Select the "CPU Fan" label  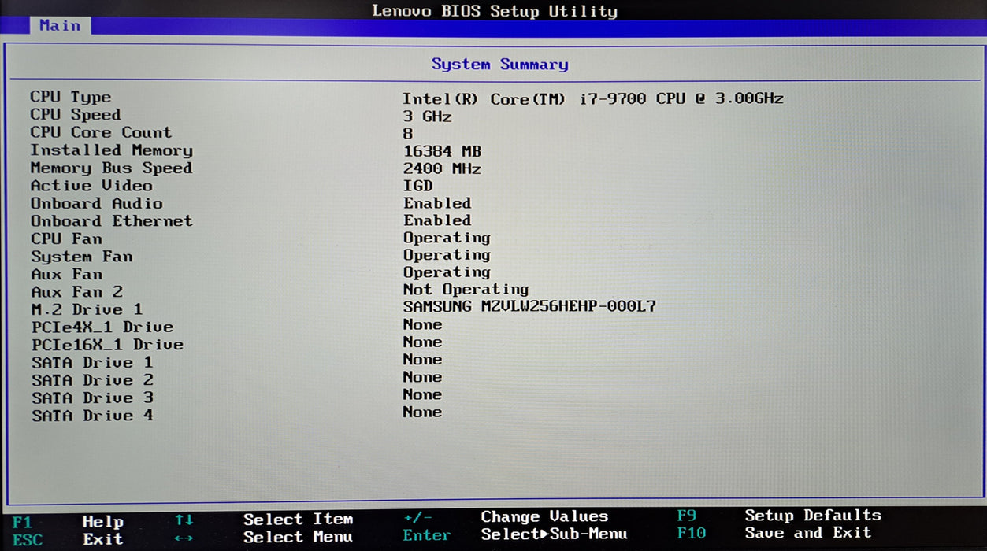point(66,239)
